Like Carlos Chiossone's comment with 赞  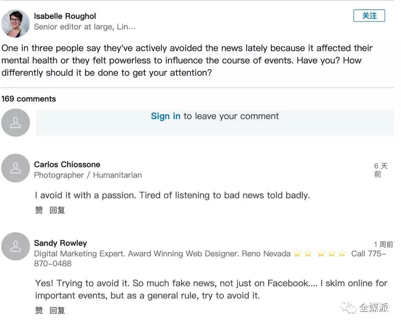tap(39, 210)
